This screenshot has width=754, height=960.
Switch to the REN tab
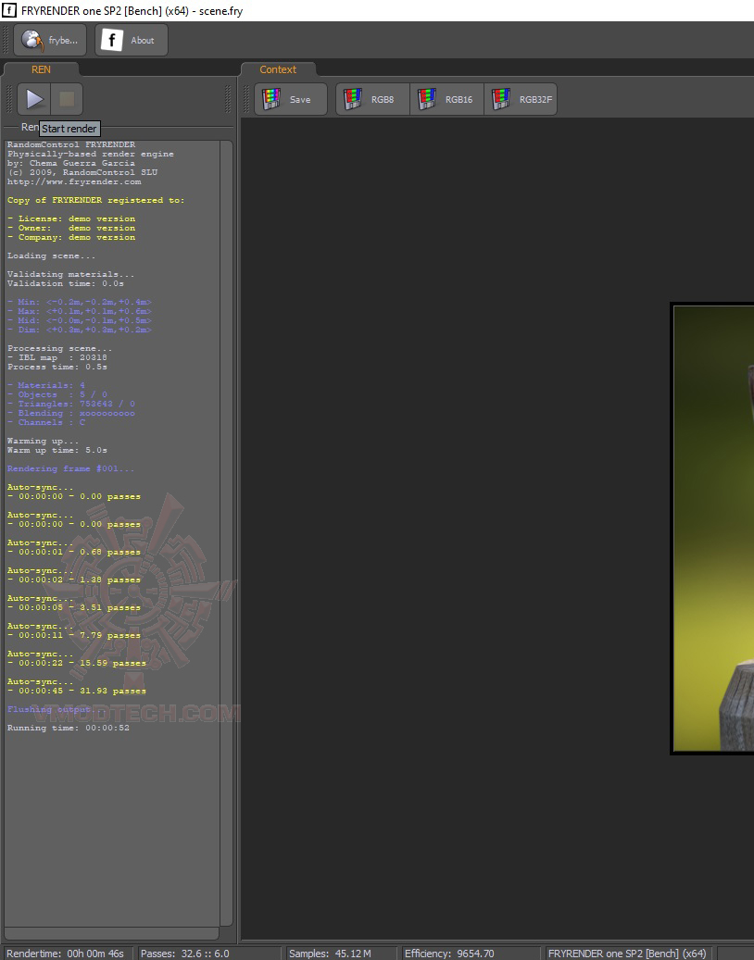[x=41, y=69]
